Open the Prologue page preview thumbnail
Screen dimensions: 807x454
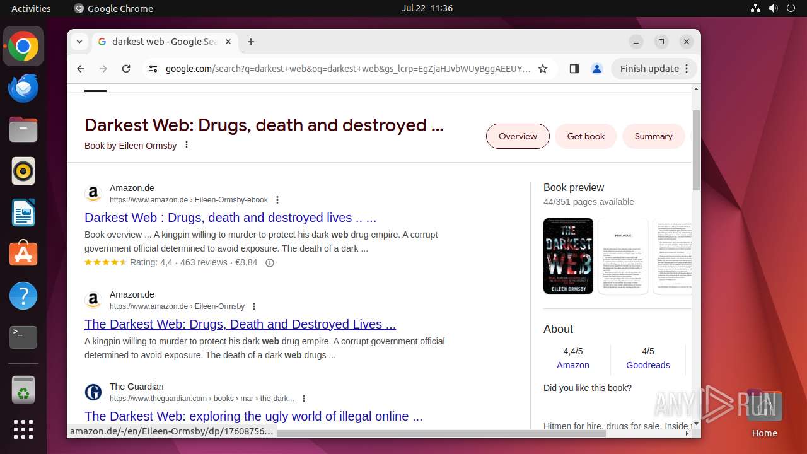[x=623, y=256]
